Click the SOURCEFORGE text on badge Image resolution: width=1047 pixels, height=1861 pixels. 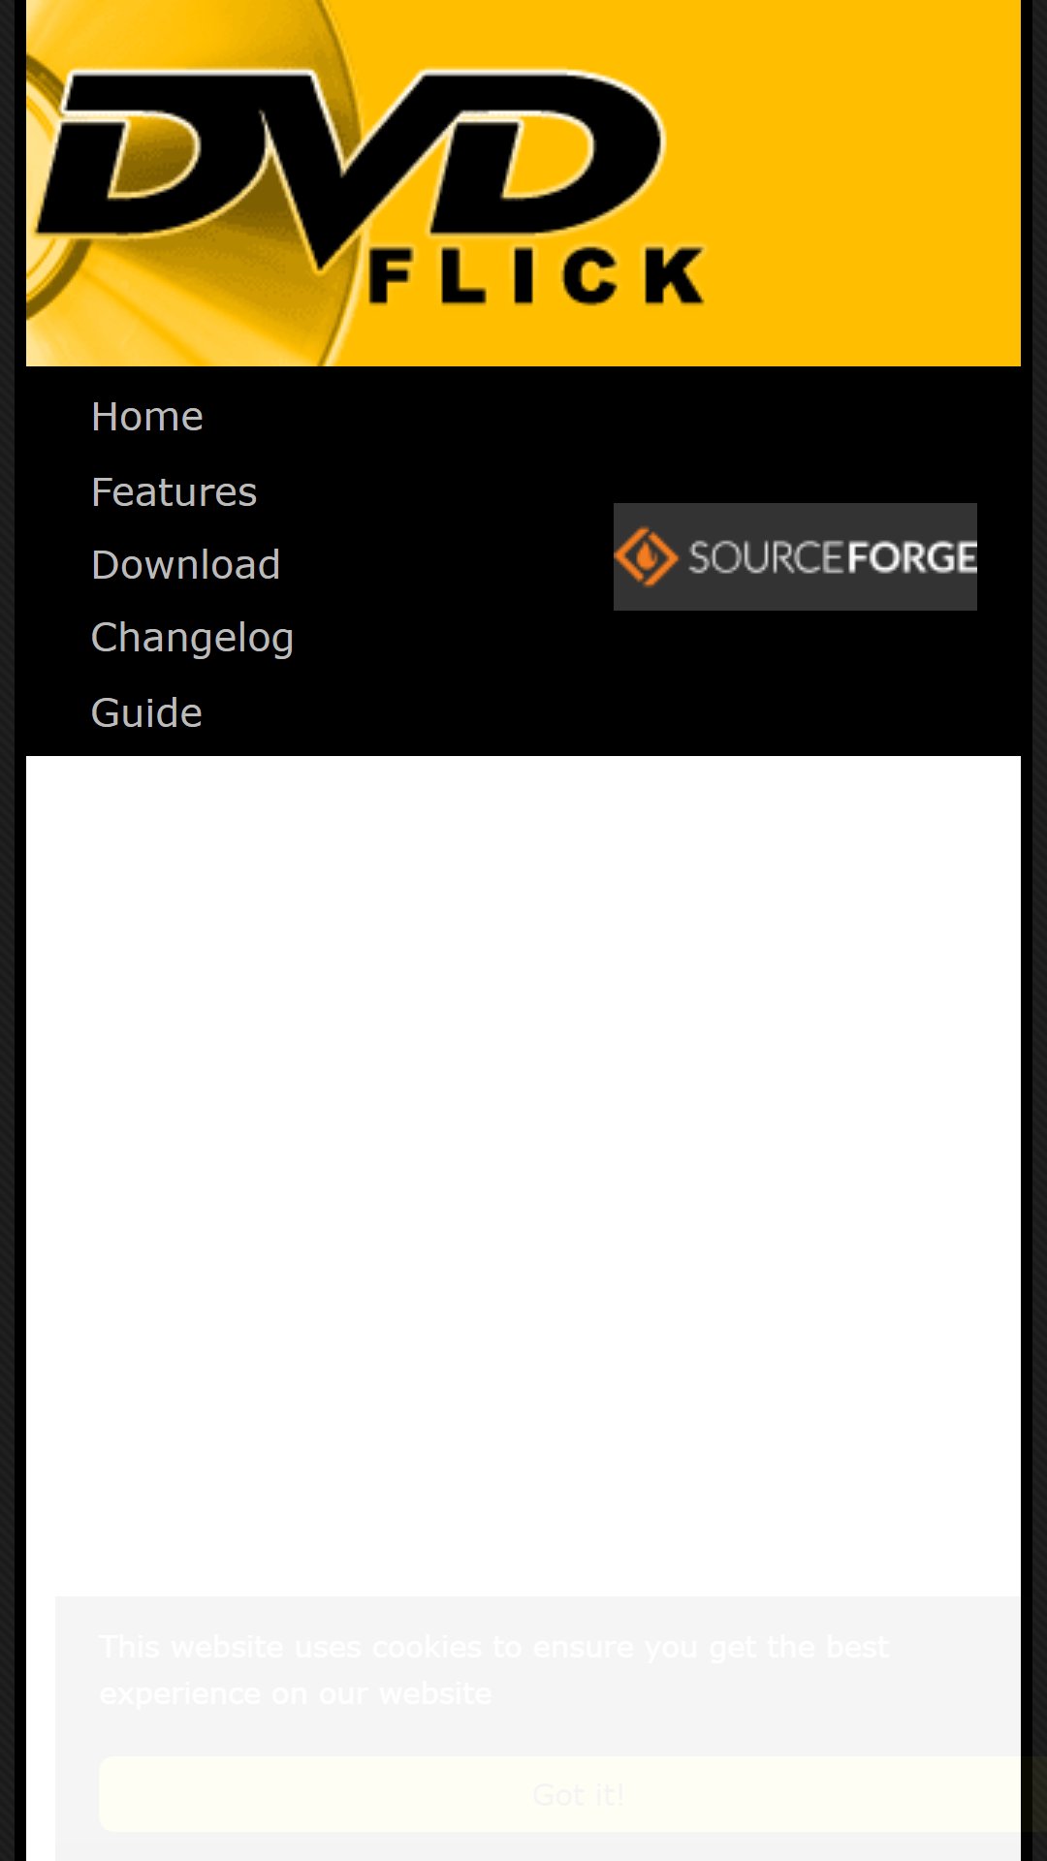832,557
